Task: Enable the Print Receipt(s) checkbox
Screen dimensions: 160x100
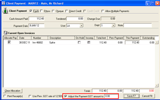Action: coord(5,96)
